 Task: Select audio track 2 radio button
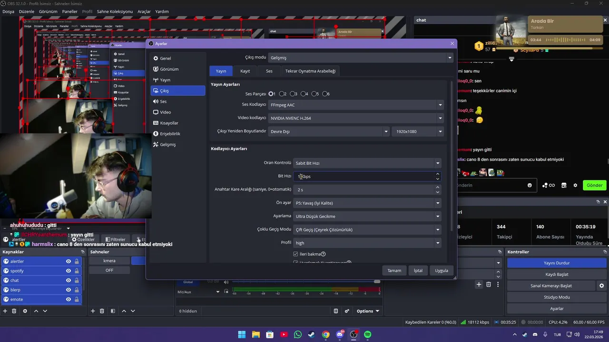[282, 94]
